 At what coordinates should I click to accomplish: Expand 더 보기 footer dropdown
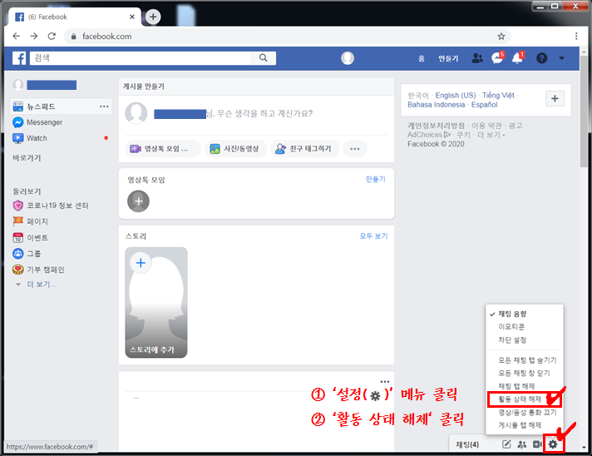pyautogui.click(x=491, y=135)
